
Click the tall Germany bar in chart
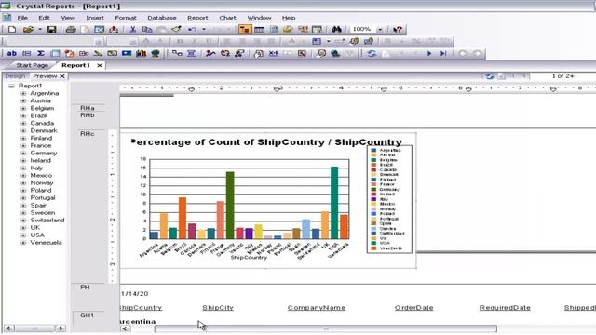(230, 205)
